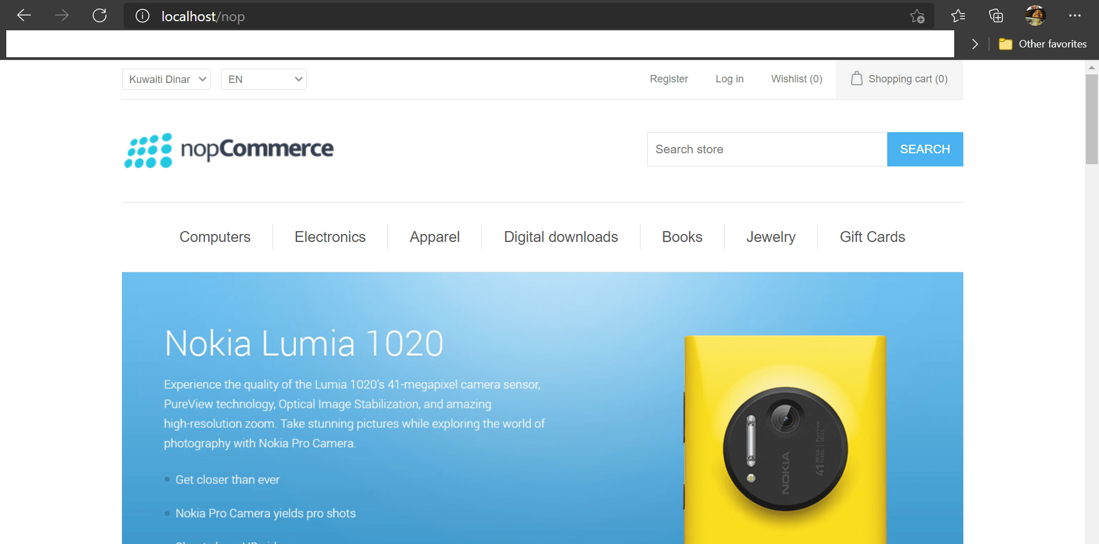Viewport: 1099px width, 544px height.
Task: Open the Wishlist (0) link
Action: click(796, 79)
